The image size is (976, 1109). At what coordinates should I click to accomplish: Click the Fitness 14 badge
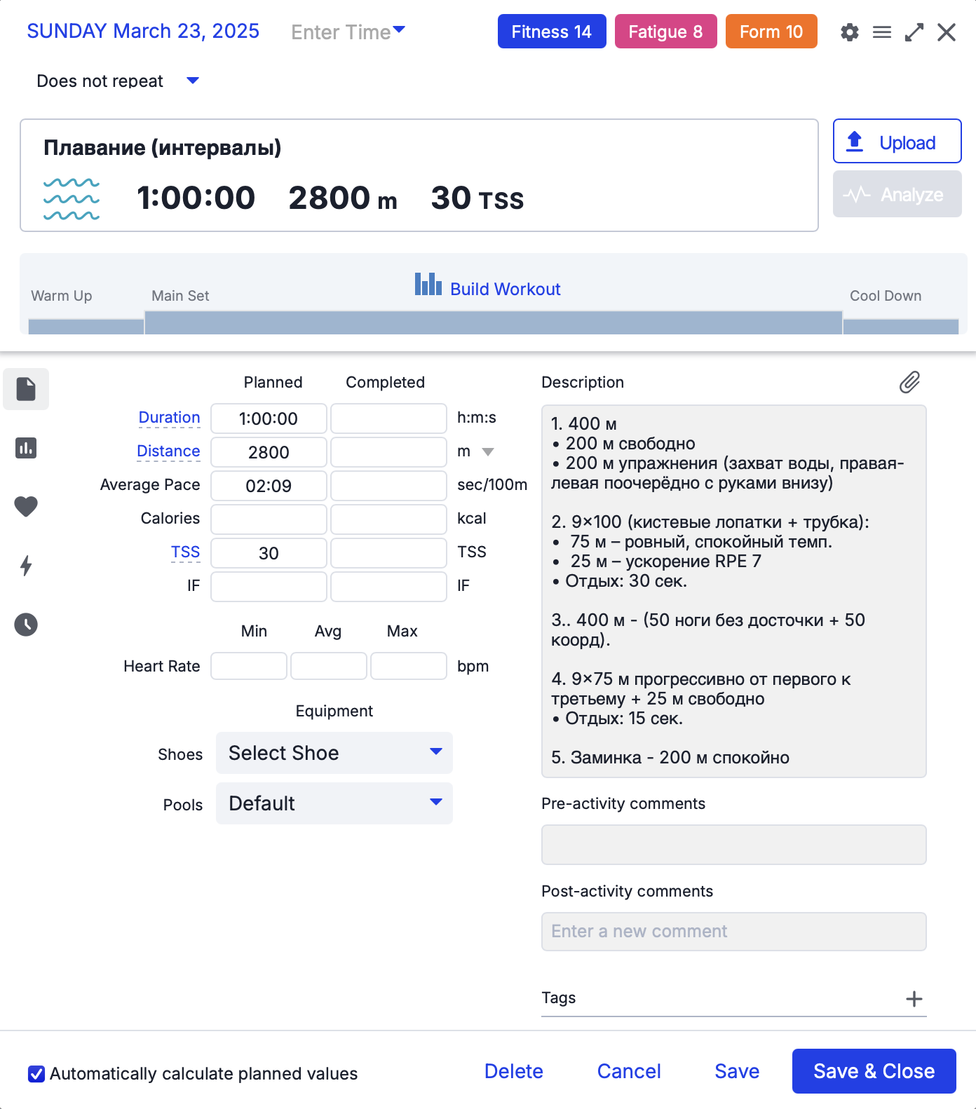pos(551,32)
